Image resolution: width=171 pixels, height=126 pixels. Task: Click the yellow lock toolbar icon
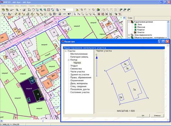click(77, 10)
